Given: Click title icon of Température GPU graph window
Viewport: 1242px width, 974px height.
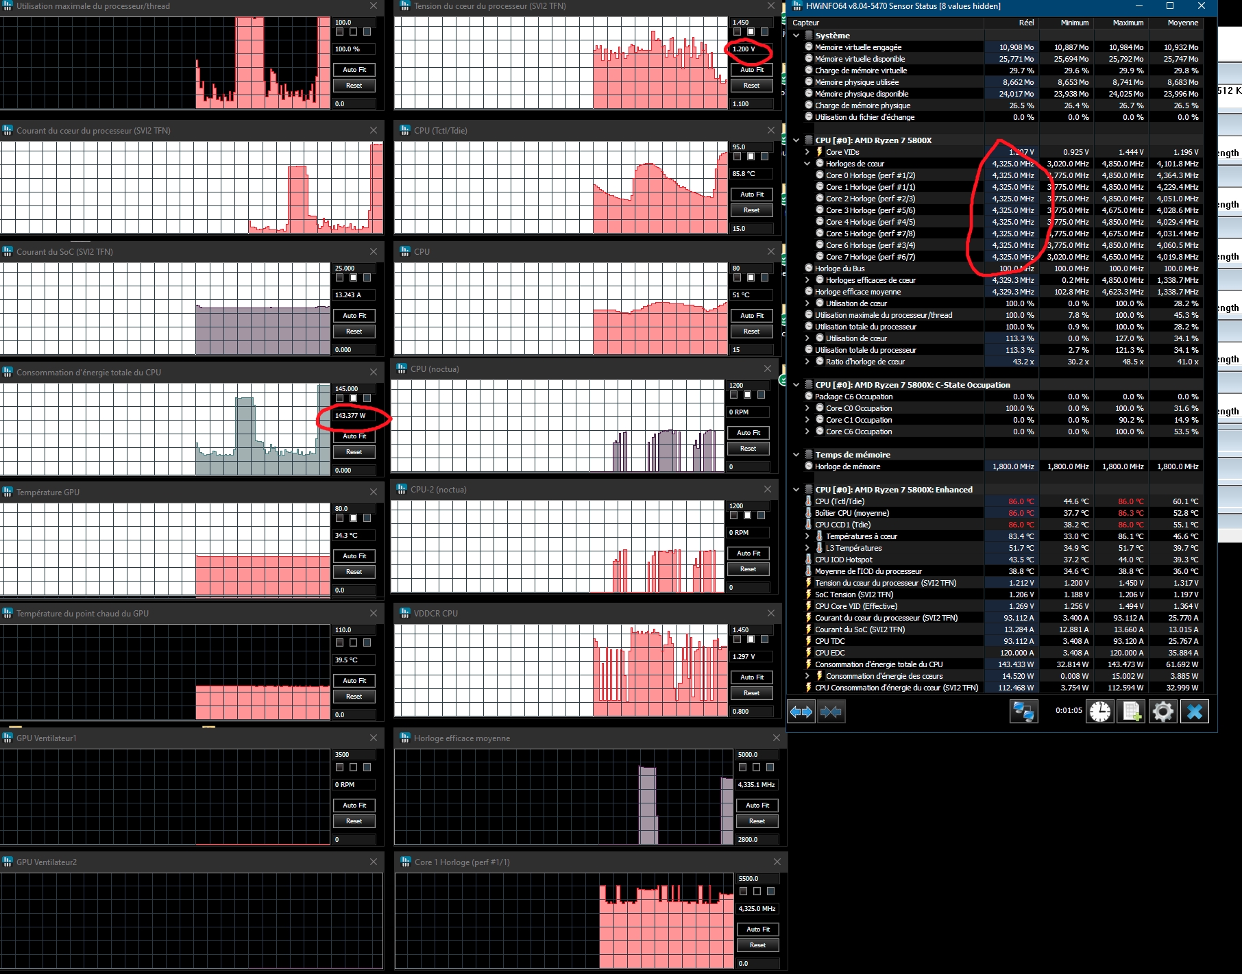Looking at the screenshot, I should click(x=8, y=492).
